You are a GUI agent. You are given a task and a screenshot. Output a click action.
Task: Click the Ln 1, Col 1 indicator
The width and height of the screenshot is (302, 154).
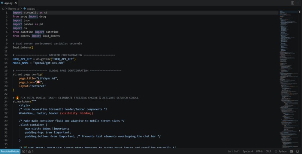(234, 151)
